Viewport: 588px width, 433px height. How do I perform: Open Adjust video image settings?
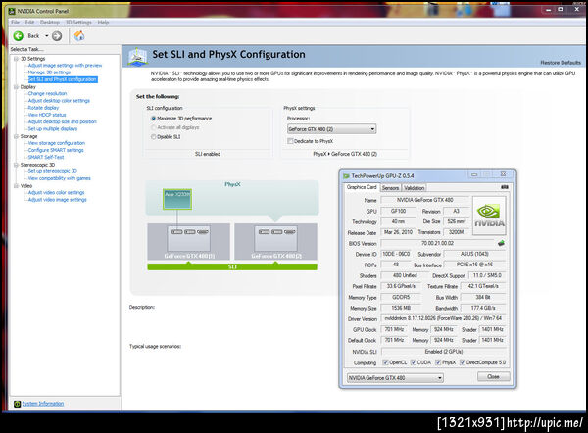coord(58,200)
